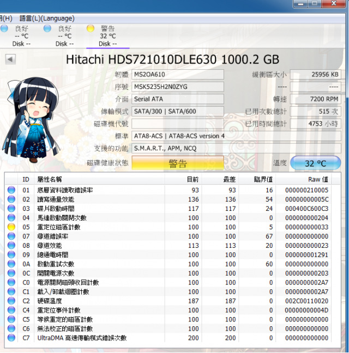Click the status icon for attribute 0C

coord(11,273)
